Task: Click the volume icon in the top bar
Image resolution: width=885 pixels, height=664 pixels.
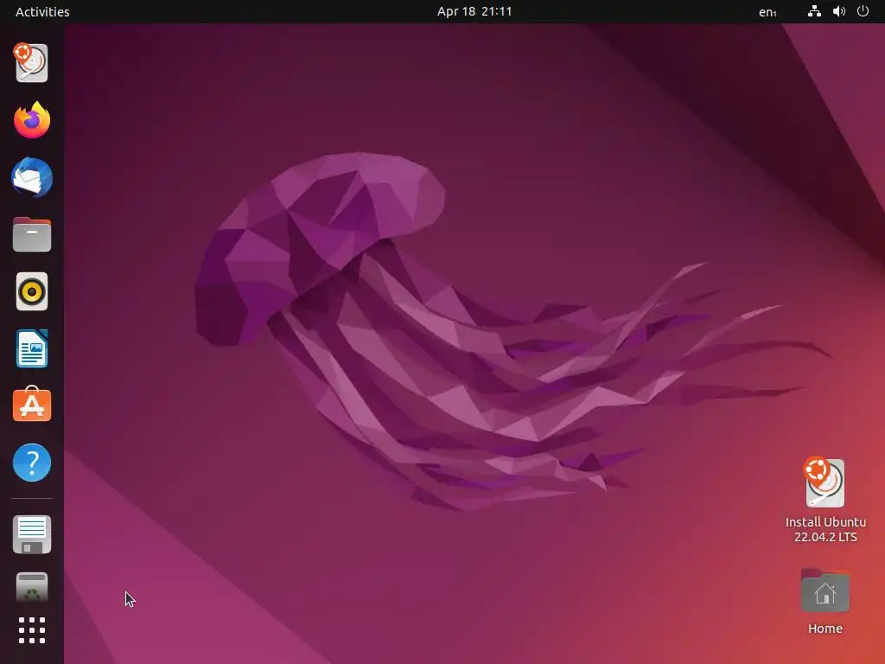Action: coord(838,11)
